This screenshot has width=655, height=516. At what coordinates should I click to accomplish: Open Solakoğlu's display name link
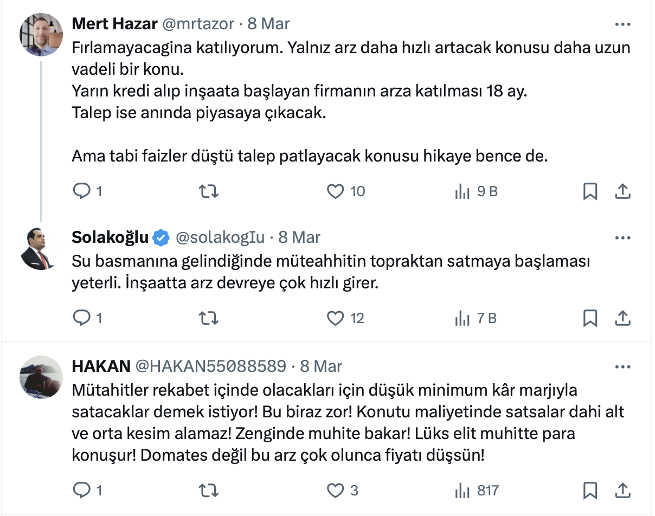pos(110,237)
